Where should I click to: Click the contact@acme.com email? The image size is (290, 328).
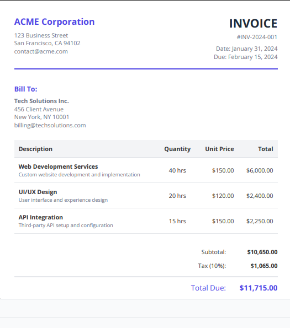[41, 51]
